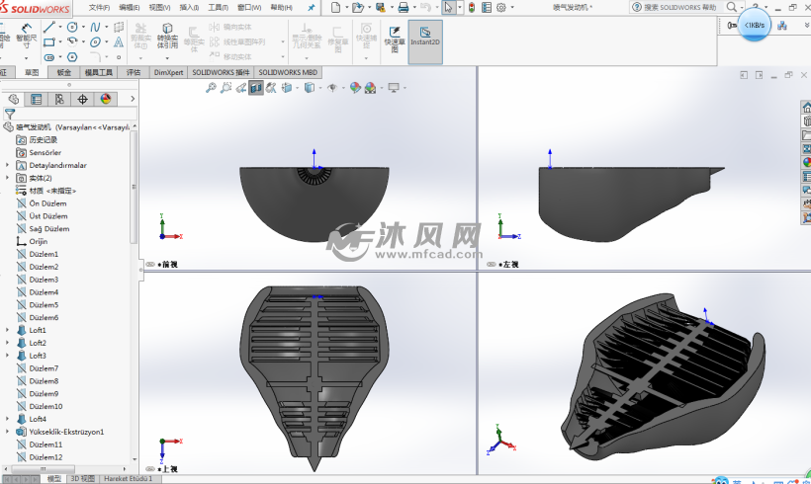
Task: Open the PropertyManager tab icon
Action: pyautogui.click(x=37, y=99)
